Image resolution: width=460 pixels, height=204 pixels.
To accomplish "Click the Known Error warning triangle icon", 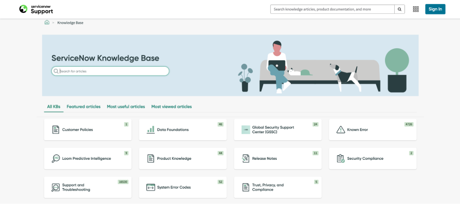I will 341,129.
